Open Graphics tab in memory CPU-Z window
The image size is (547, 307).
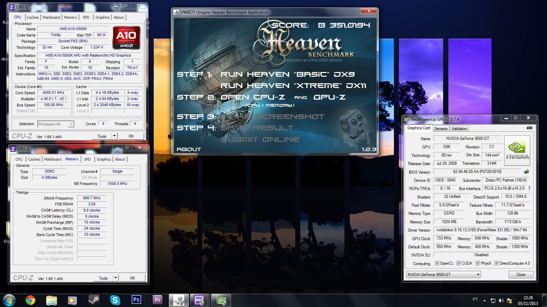(104, 159)
